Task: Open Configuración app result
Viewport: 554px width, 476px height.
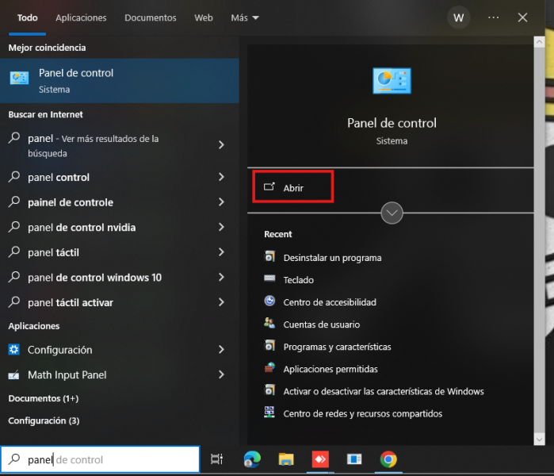Action: click(x=59, y=350)
